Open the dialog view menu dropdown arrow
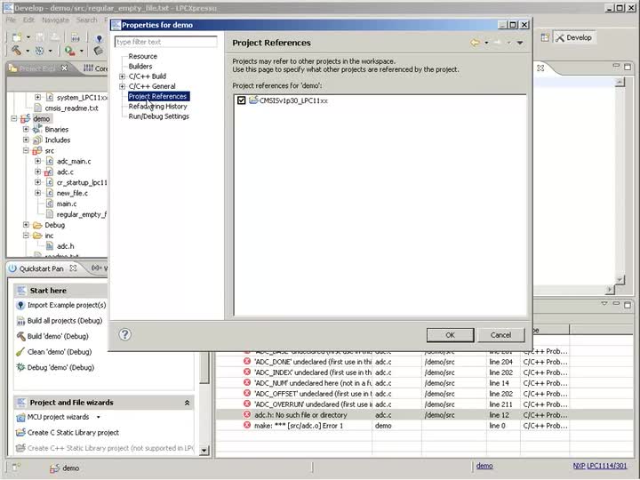The width and height of the screenshot is (640, 480). pos(520,43)
